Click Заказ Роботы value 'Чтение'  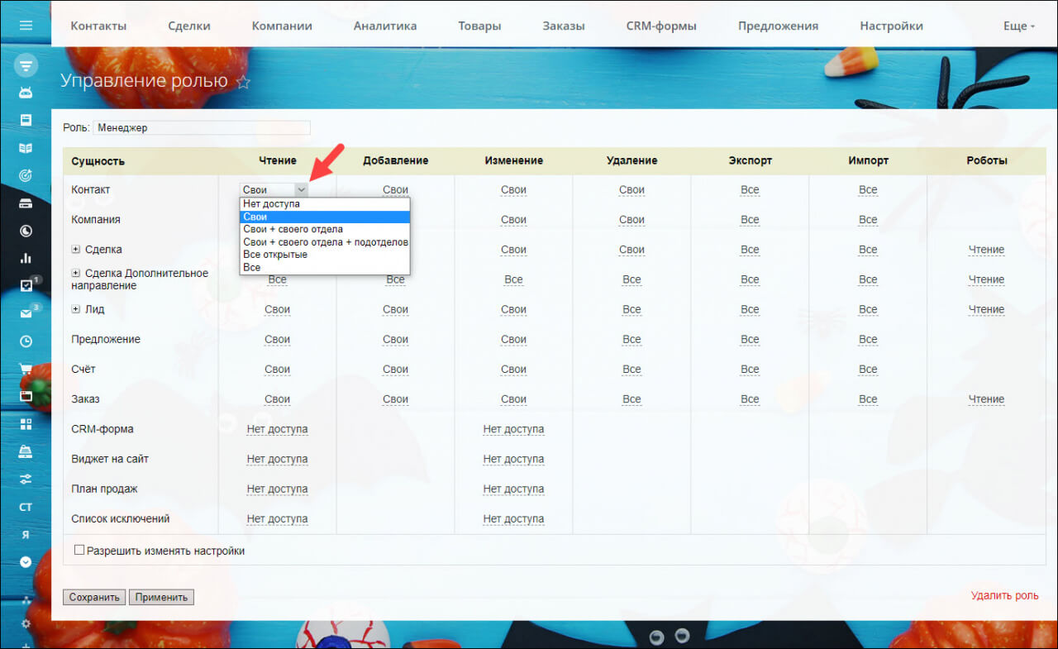(986, 398)
